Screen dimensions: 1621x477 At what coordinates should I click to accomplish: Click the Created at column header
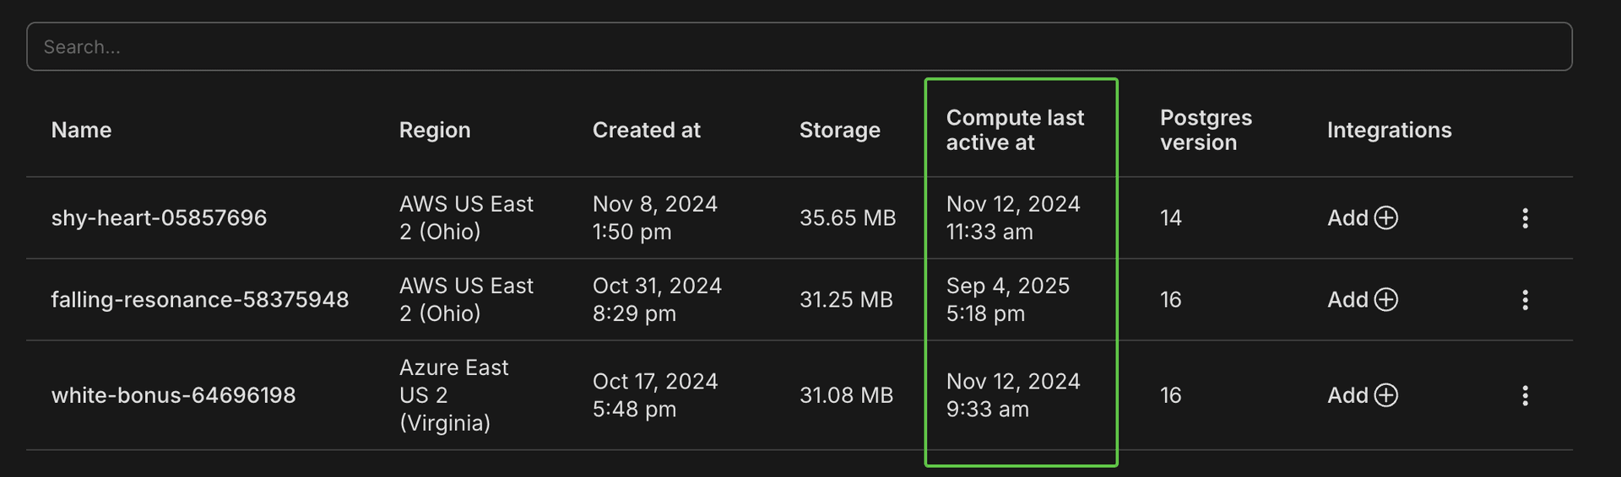pyautogui.click(x=646, y=130)
